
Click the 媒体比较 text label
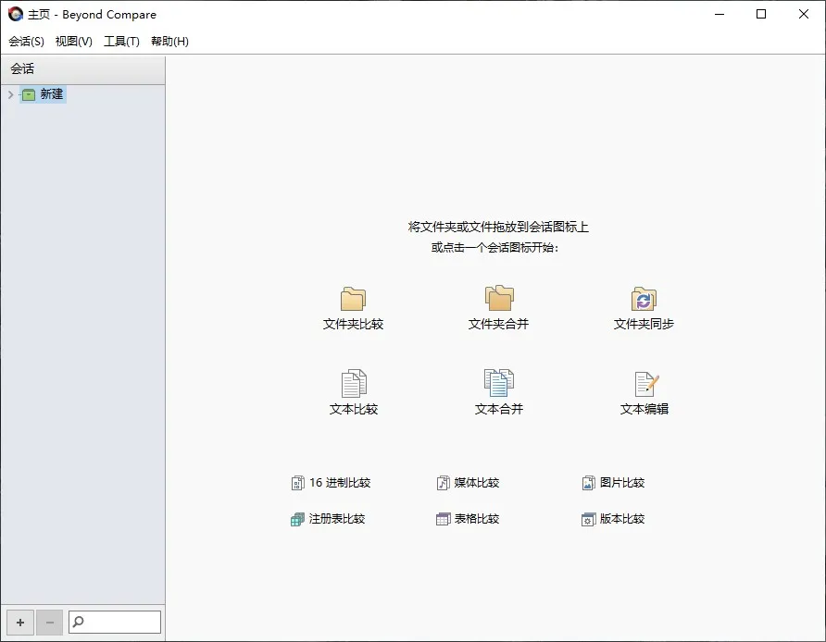(477, 483)
